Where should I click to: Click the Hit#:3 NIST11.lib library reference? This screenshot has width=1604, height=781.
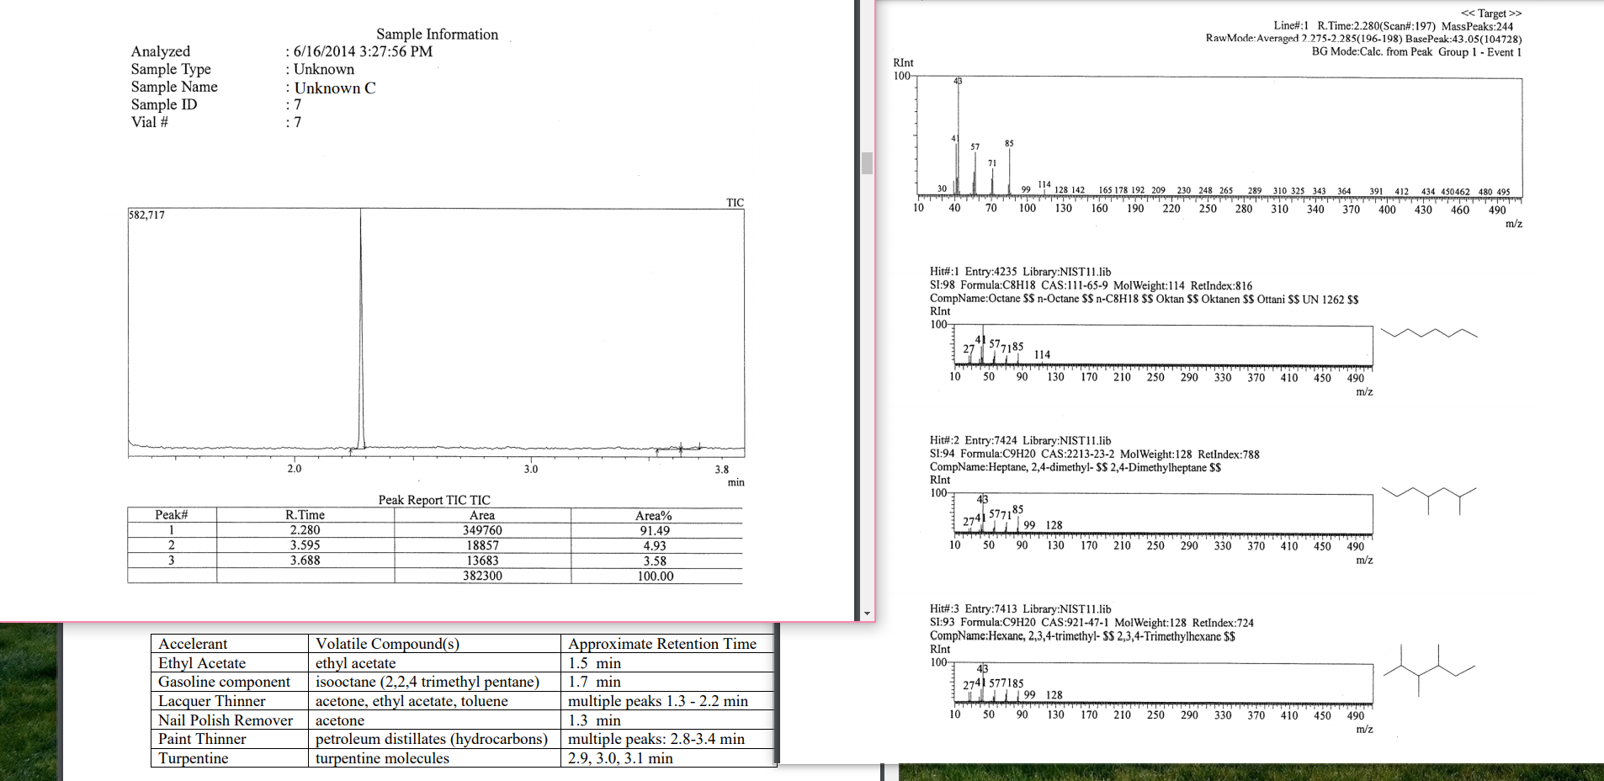[x=1067, y=608]
